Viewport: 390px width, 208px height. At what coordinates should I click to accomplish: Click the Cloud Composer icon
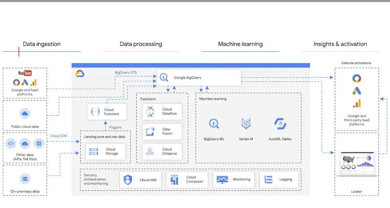coord(174,179)
